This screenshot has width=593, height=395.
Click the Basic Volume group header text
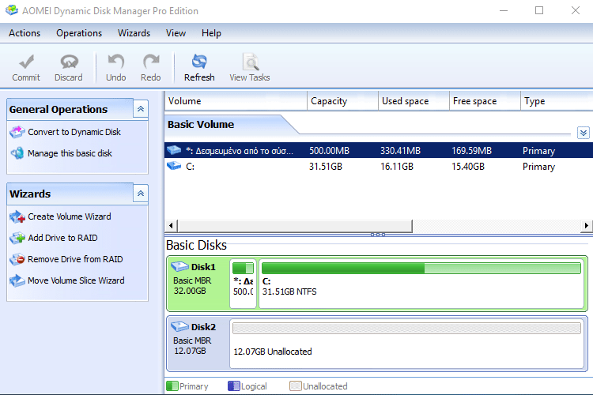201,124
